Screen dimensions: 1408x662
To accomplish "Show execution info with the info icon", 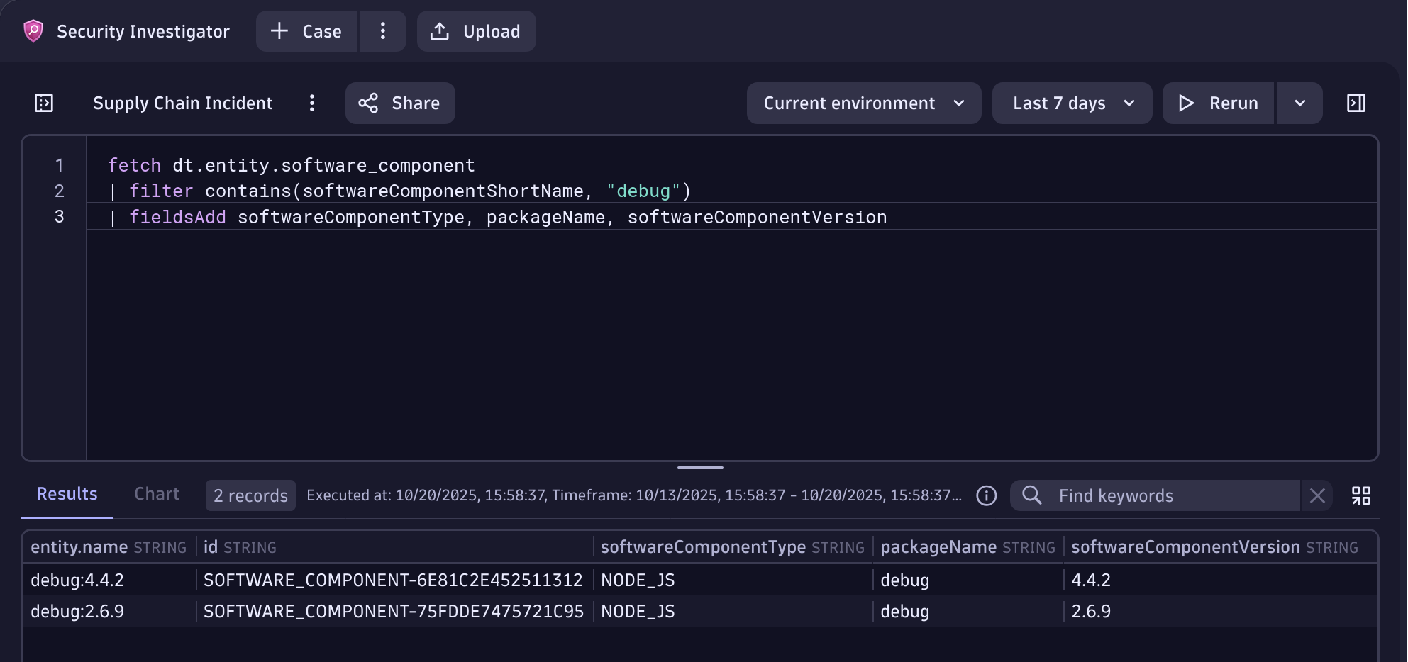I will pos(987,495).
